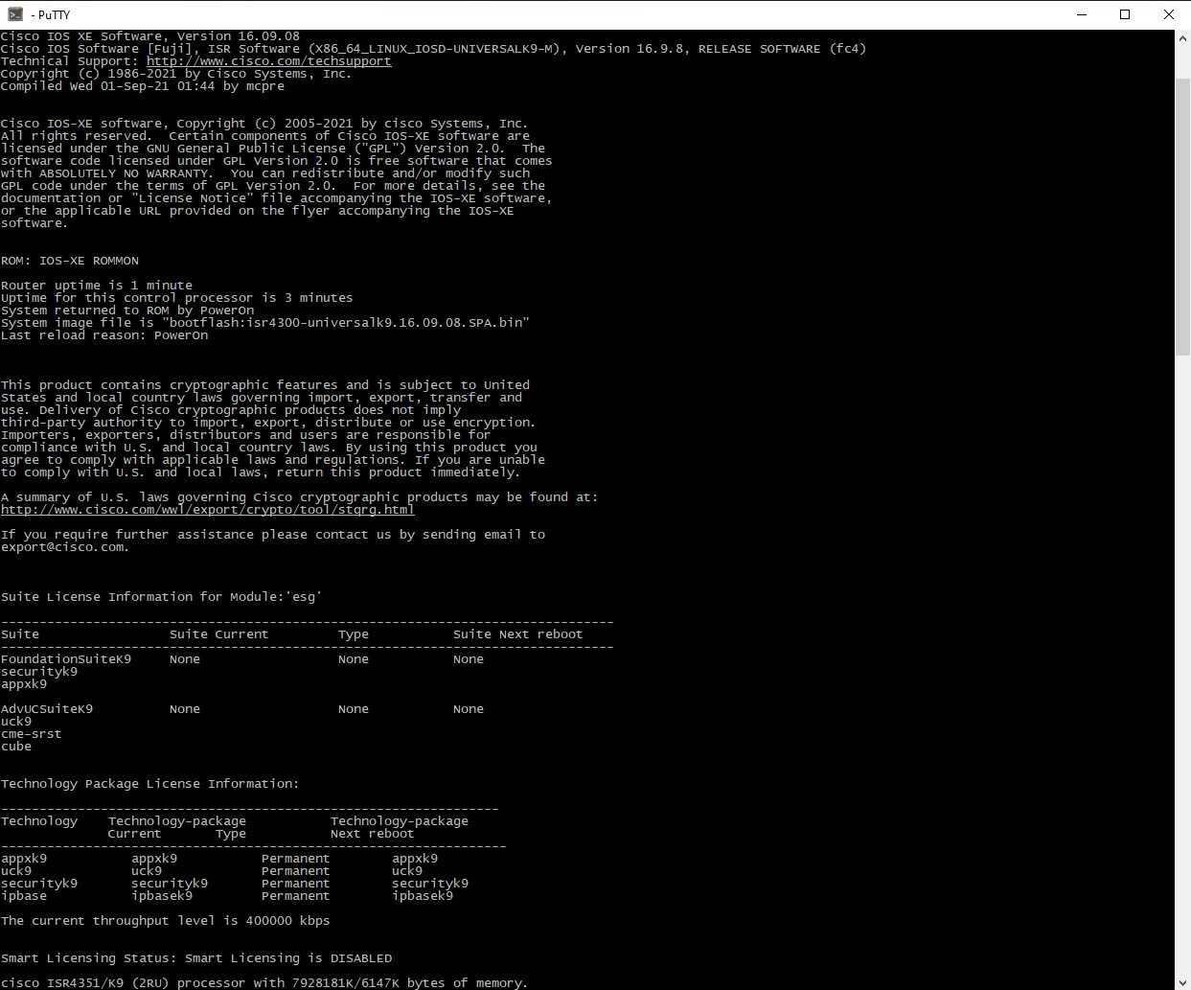This screenshot has height=990, width=1191.
Task: Click ipbasek9 in the Next reboot column
Action: tap(423, 896)
